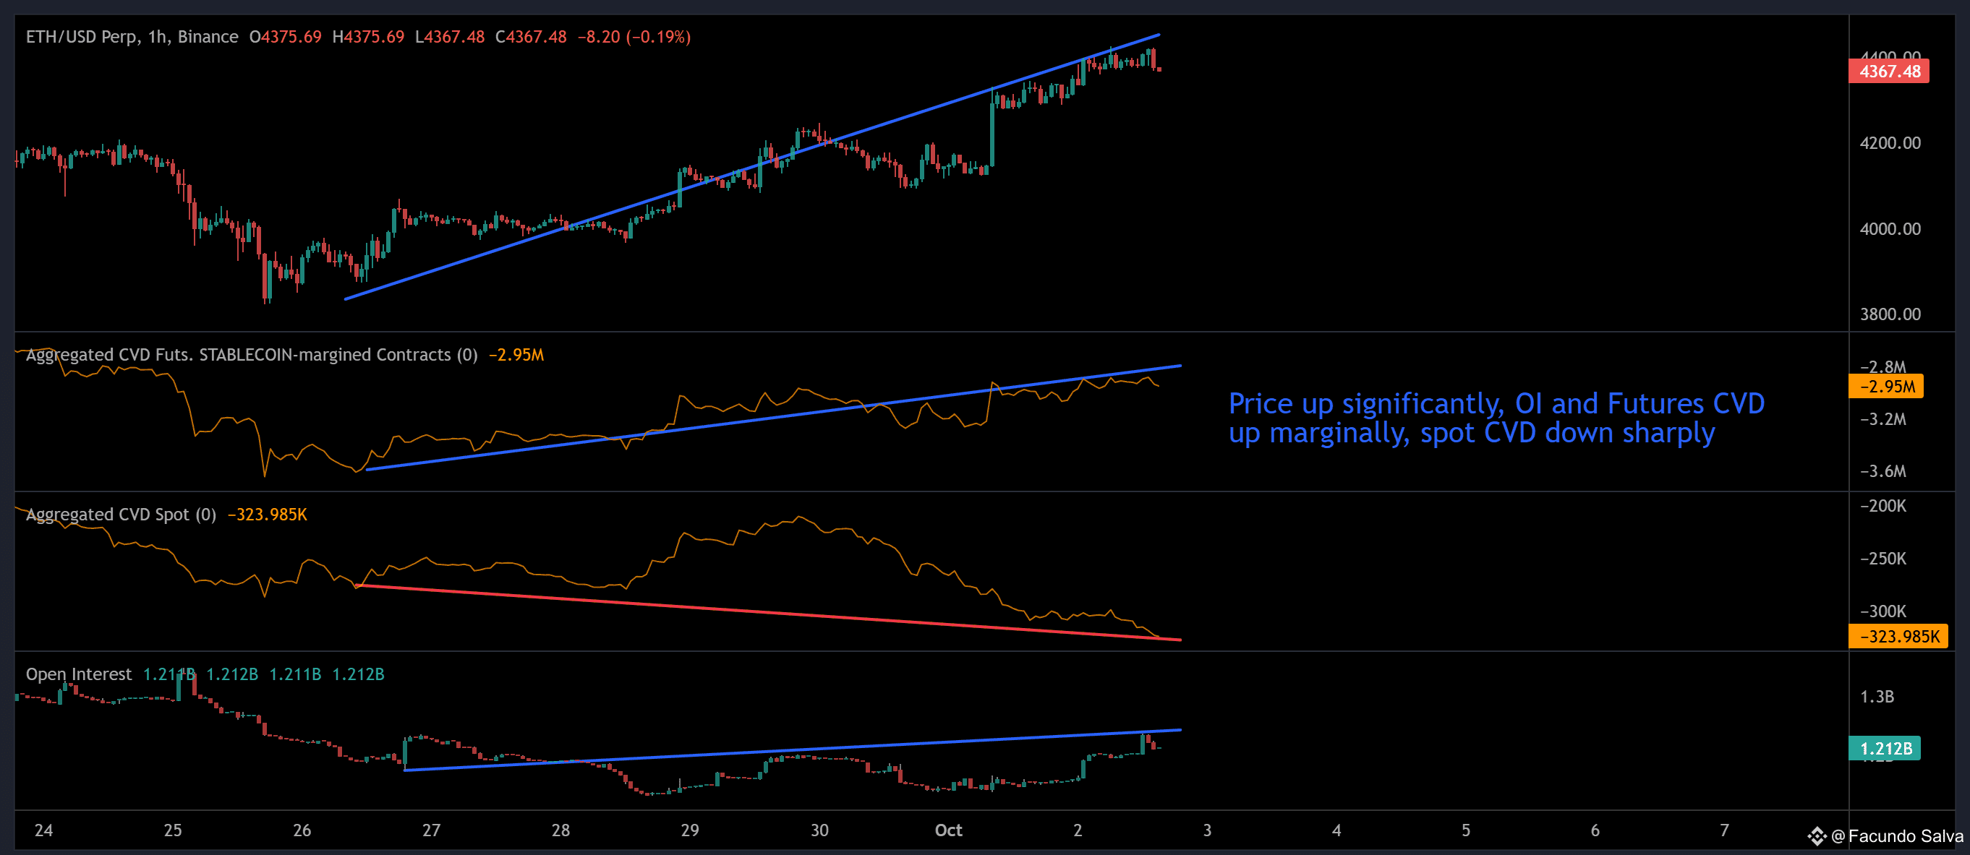Click the Binance logo icon near Facundo Salva

click(x=1817, y=836)
